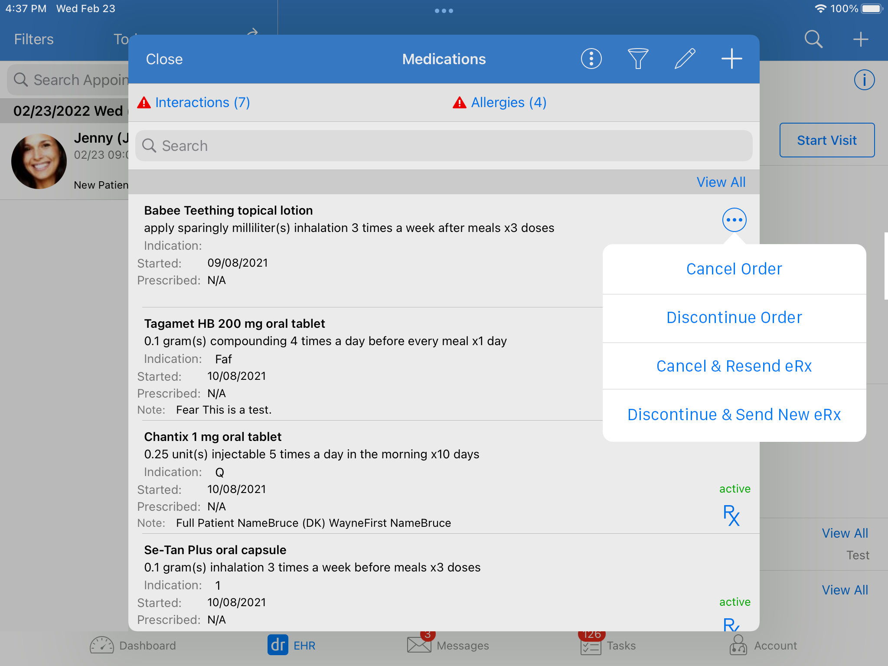This screenshot has width=888, height=666.
Task: Tap Jenny's patient photo thumbnail
Action: [x=39, y=161]
